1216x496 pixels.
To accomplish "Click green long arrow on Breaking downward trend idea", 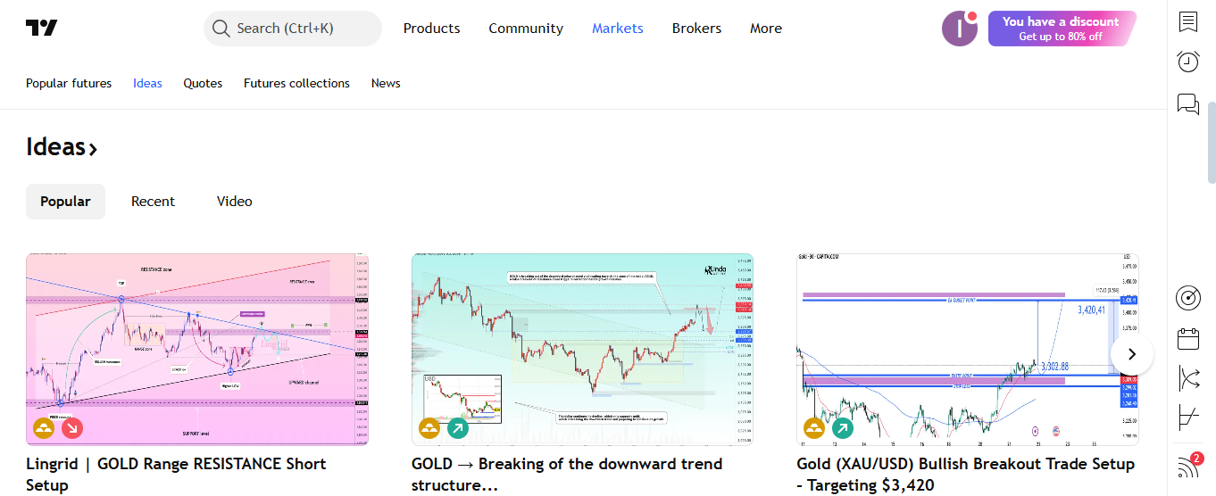I will (x=457, y=428).
